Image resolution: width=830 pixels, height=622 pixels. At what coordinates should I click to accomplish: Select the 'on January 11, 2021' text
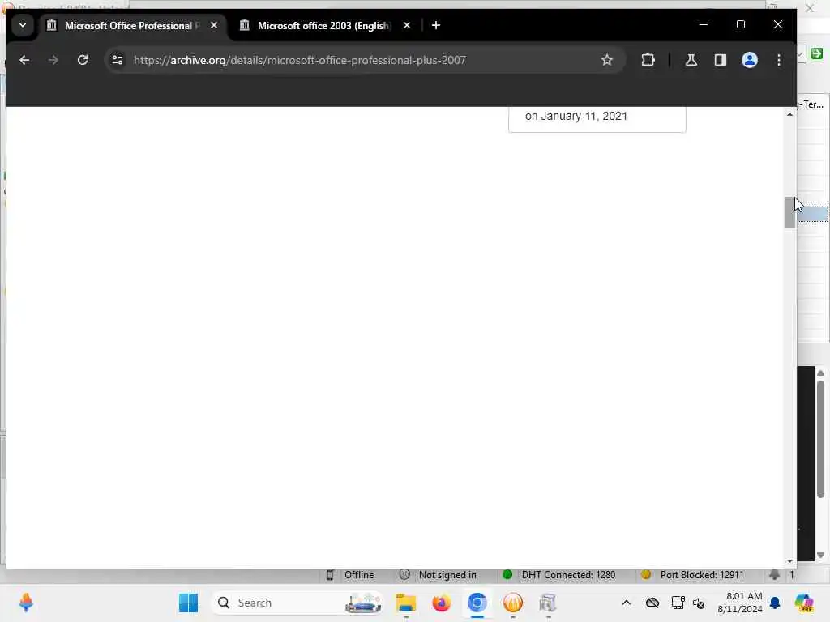[x=576, y=117]
